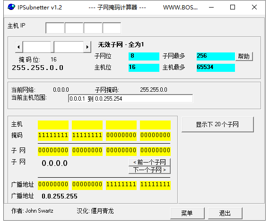Close the IPSubnetter window
269x224 pixels.
254,7
